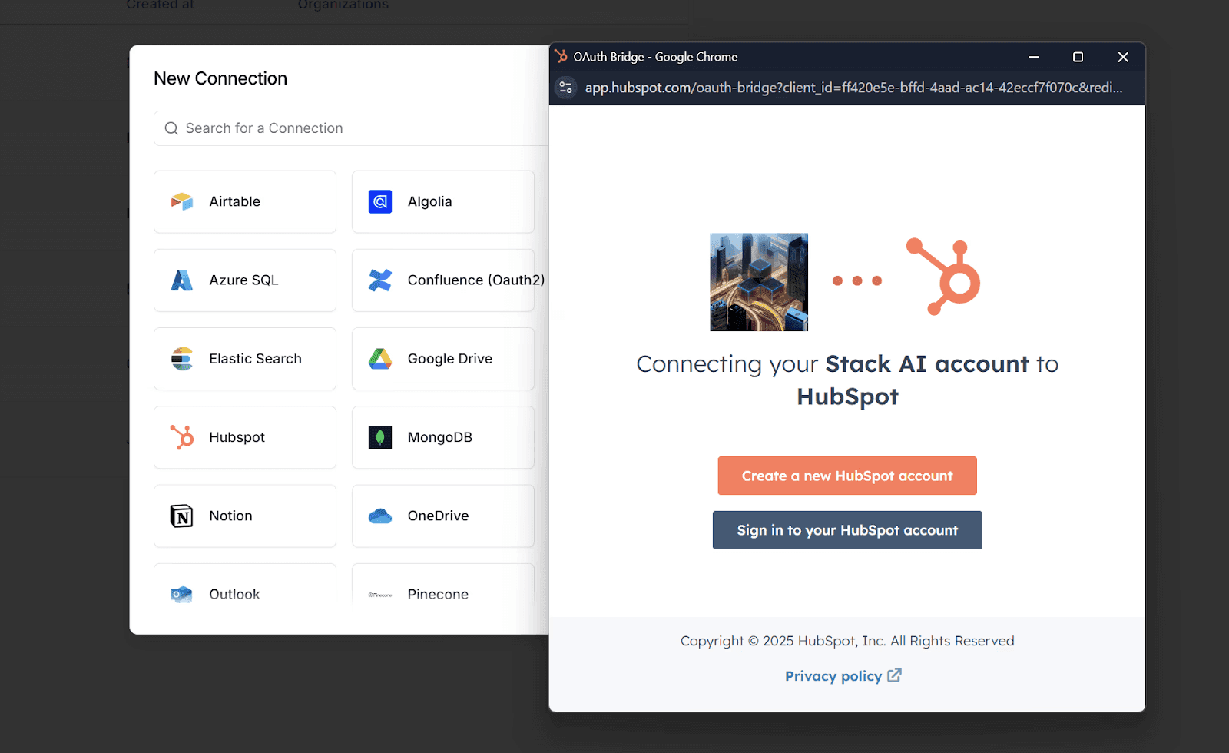The height and width of the screenshot is (753, 1229).
Task: Pick the Outlook connection label
Action: (x=234, y=595)
